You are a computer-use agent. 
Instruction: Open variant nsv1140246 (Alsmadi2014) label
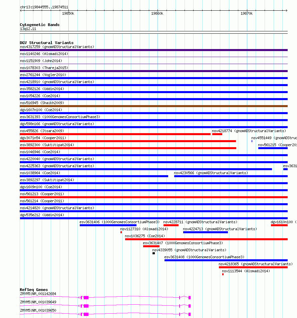tap(44, 54)
